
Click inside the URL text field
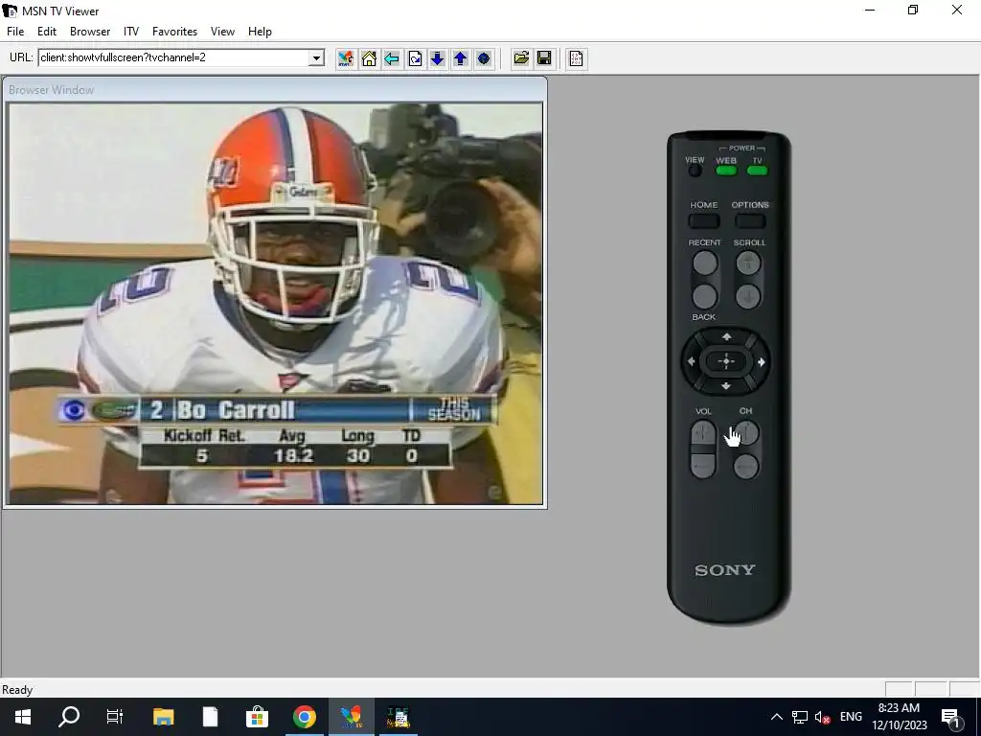click(x=174, y=58)
